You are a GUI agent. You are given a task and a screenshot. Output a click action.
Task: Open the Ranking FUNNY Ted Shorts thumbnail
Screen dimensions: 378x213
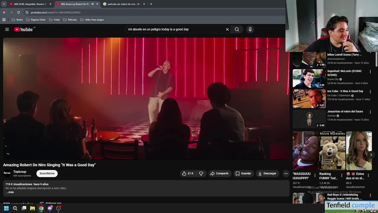[x=332, y=151]
